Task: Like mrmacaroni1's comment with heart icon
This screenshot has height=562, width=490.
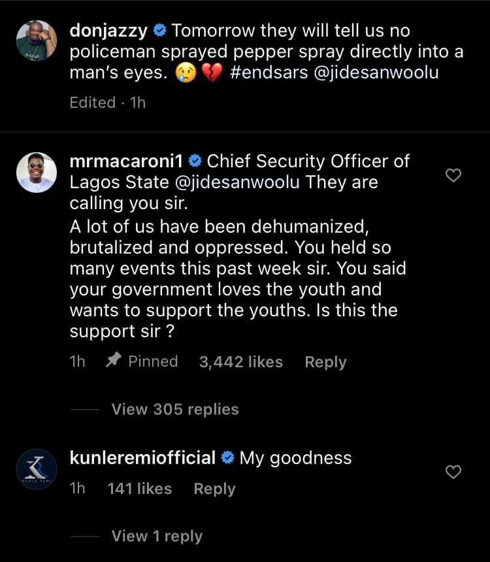Action: [x=453, y=175]
